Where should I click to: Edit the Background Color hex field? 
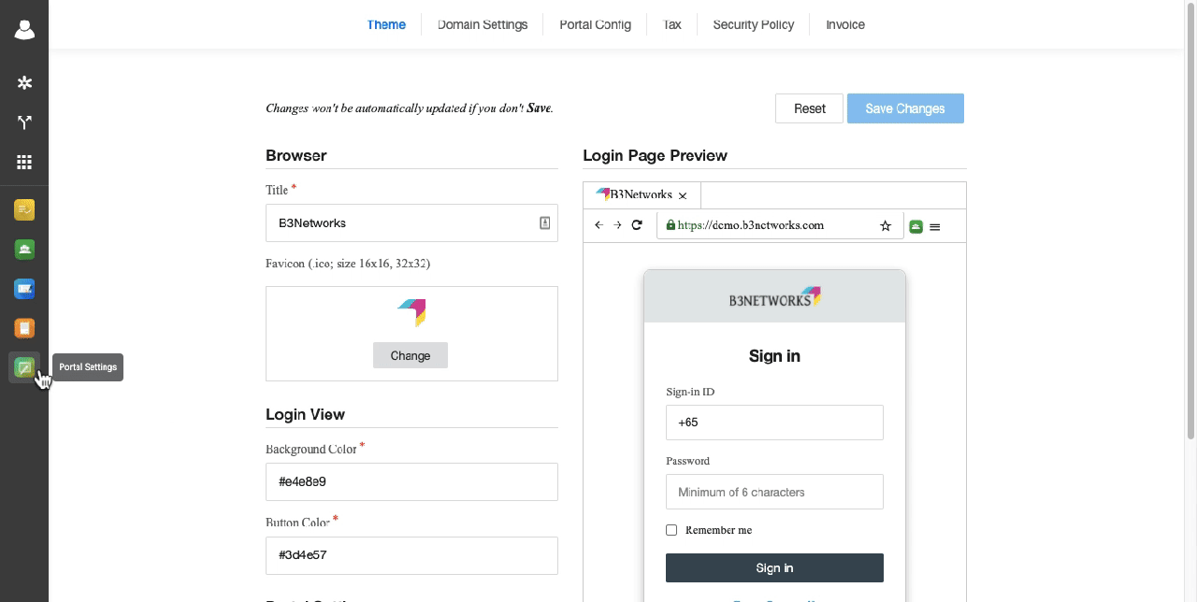point(411,481)
